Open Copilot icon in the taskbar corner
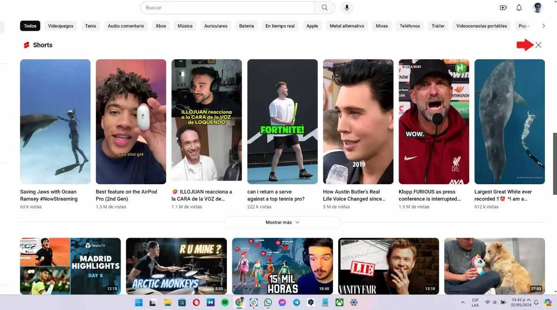This screenshot has width=557, height=310. click(548, 303)
